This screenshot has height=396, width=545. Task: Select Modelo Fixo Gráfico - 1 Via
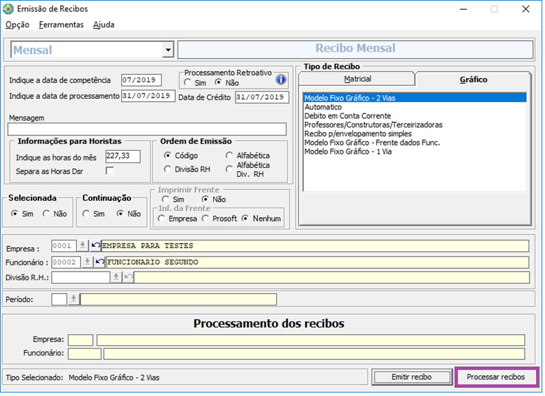click(415, 151)
